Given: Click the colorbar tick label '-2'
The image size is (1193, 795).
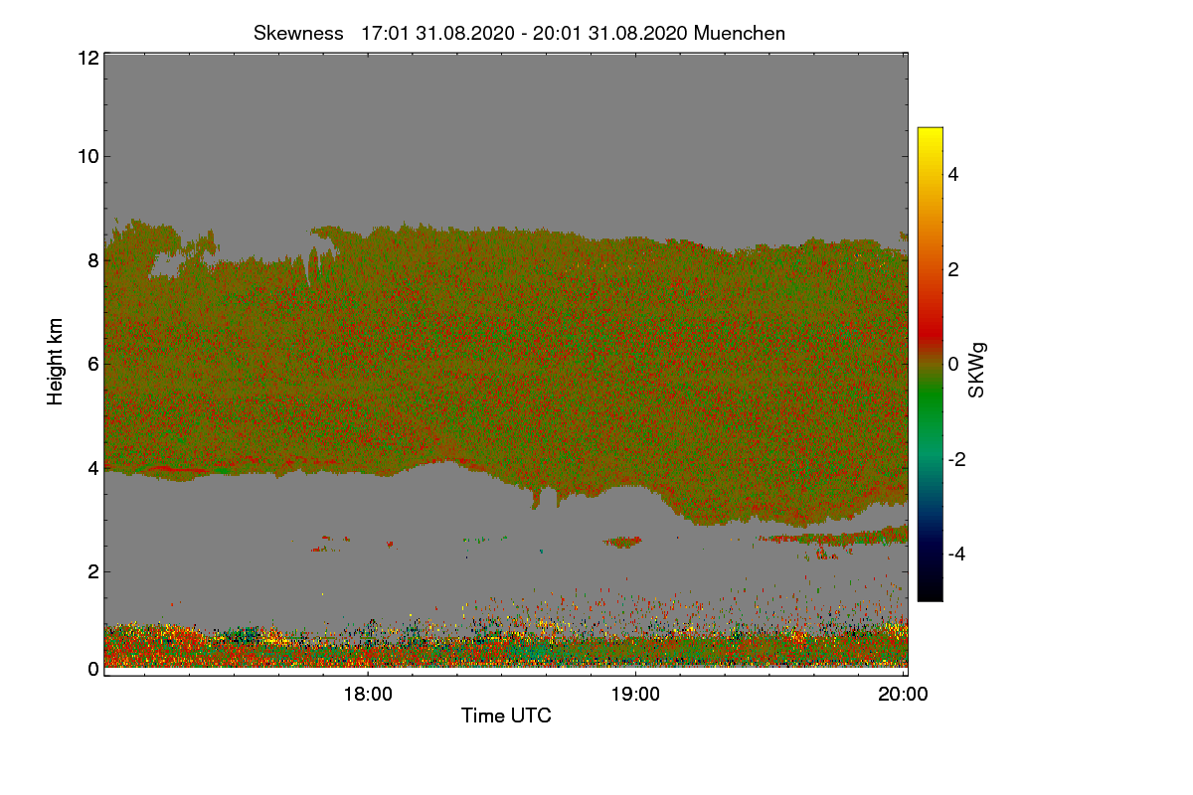Looking at the screenshot, I should pos(957,459).
